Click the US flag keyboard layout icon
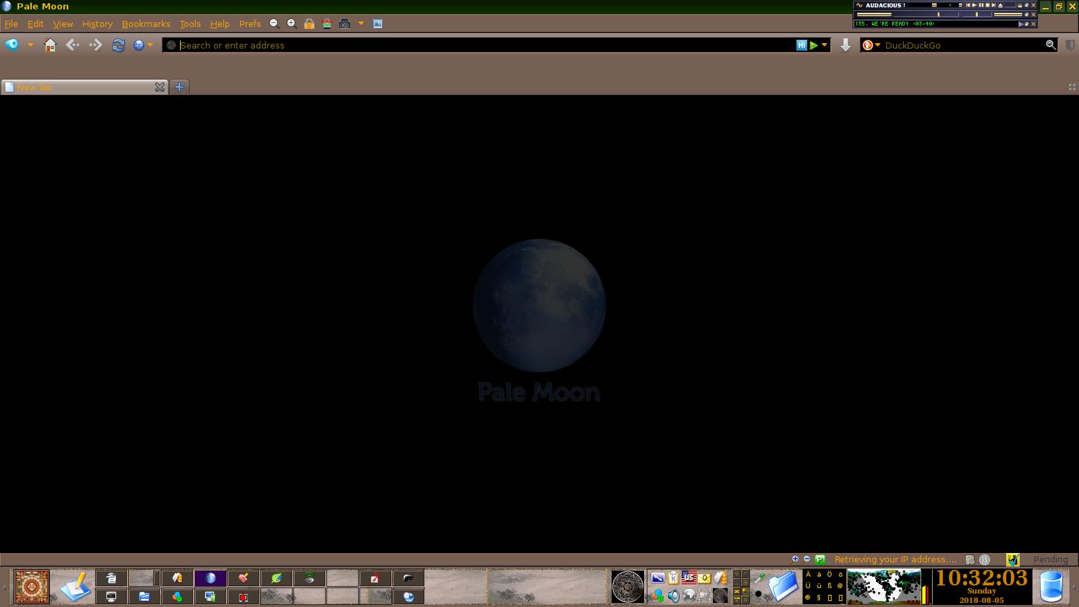The image size is (1079, 607). click(689, 577)
